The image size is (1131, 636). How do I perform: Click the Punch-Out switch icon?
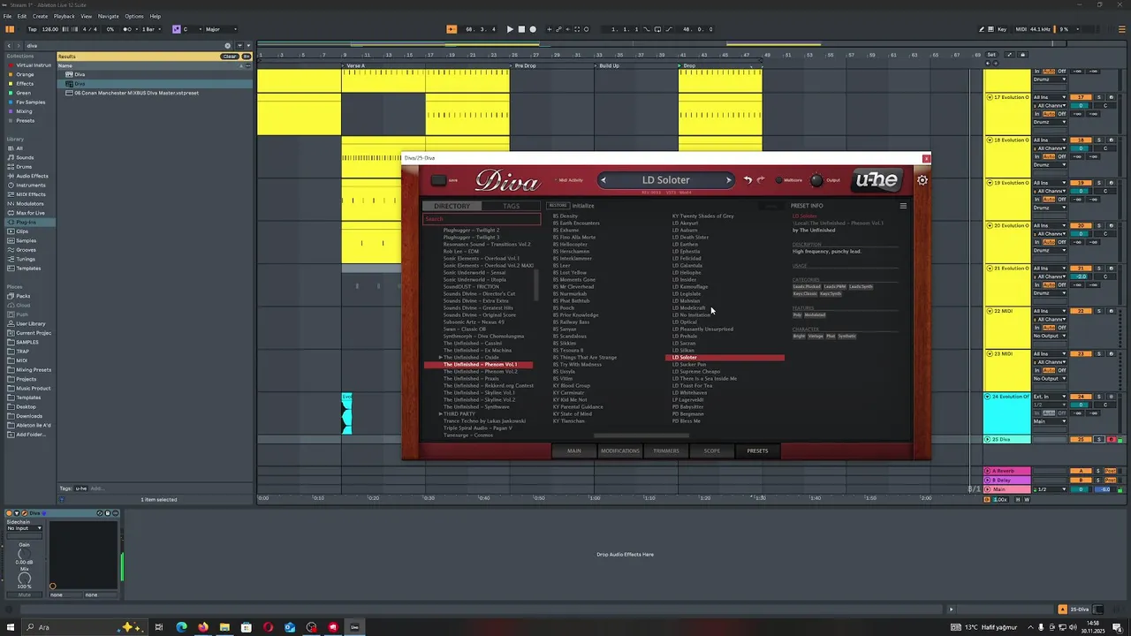point(667,29)
